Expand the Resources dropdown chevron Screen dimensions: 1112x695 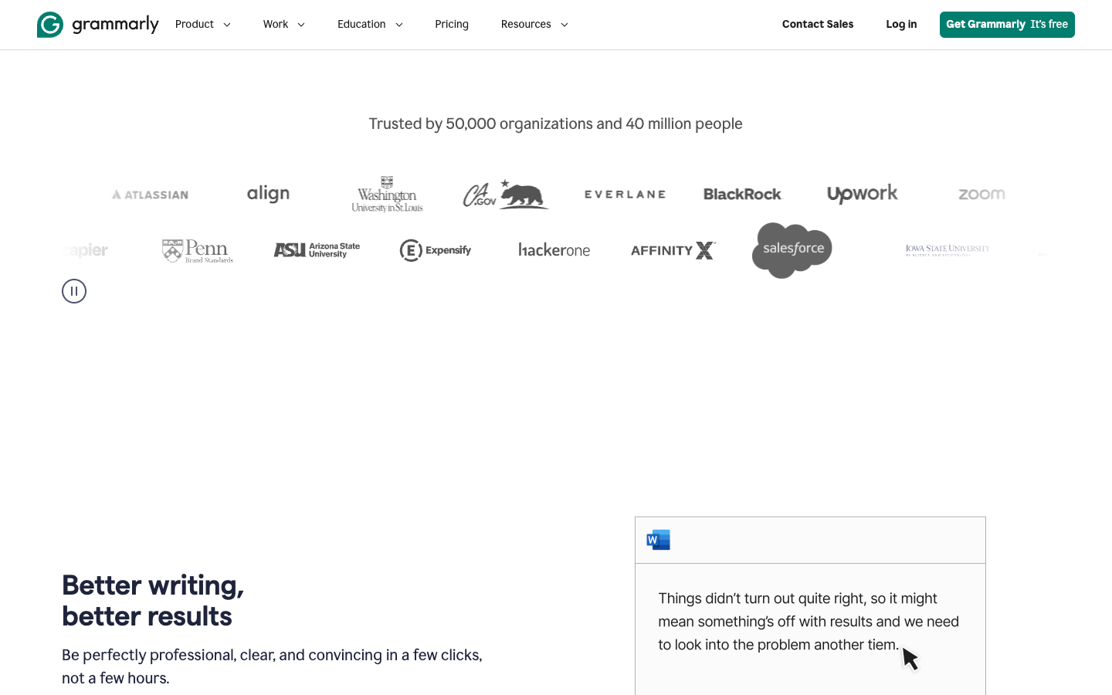564,25
